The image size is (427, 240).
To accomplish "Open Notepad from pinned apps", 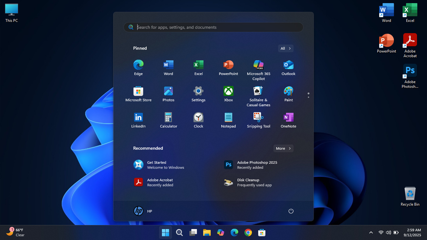I will (x=229, y=120).
